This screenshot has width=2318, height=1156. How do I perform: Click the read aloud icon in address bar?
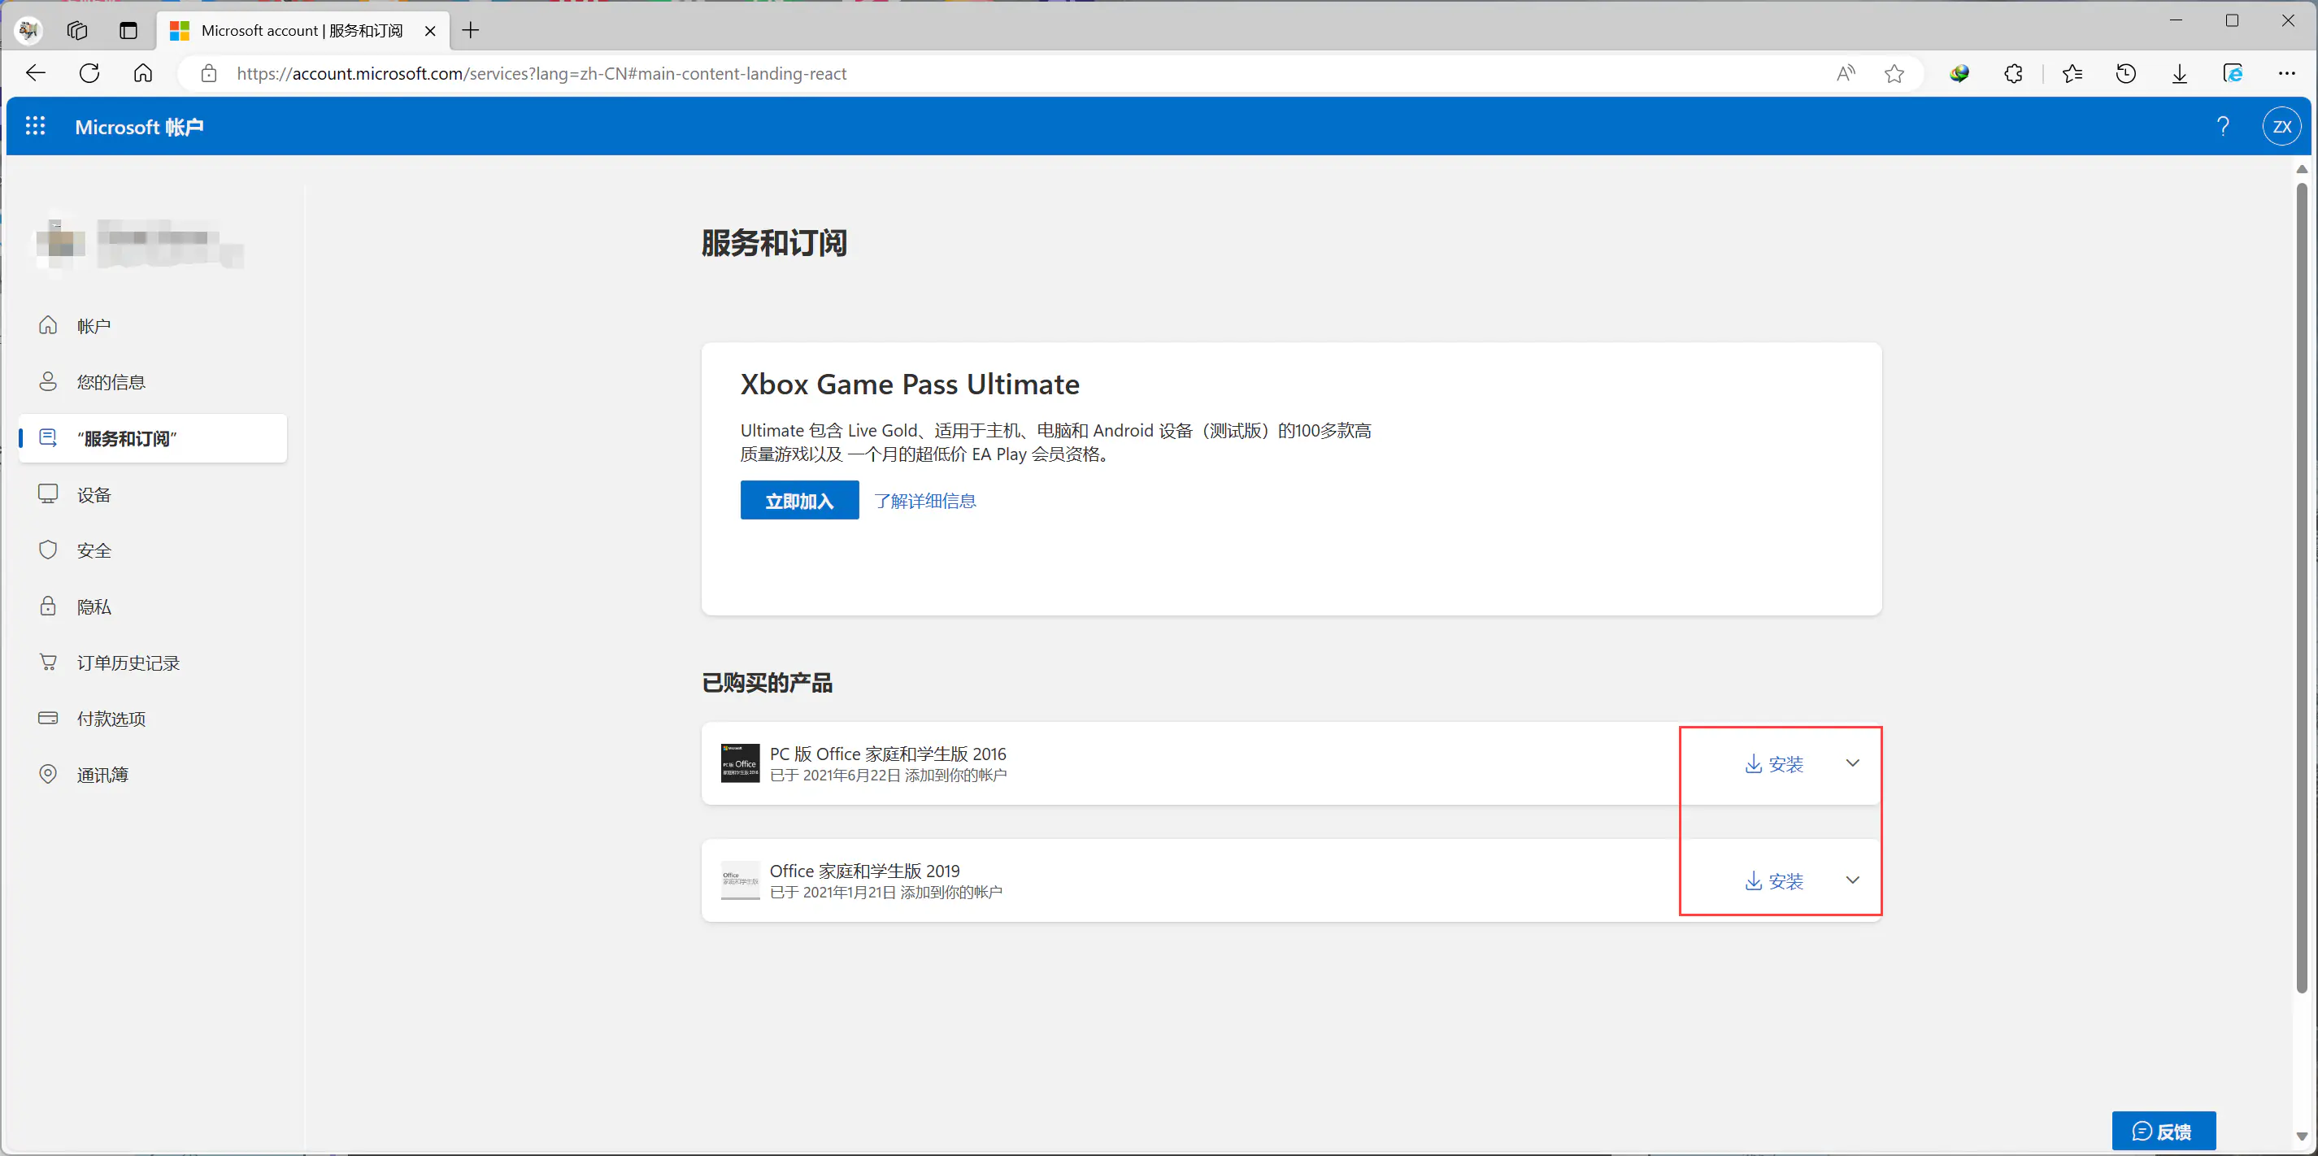point(1846,74)
